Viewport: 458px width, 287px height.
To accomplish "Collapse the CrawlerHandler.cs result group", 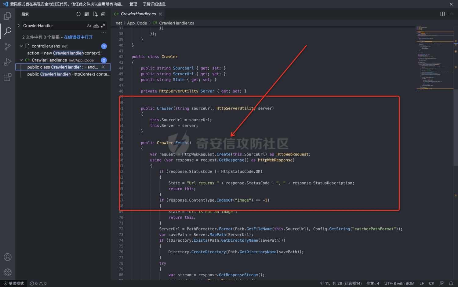I will tap(21, 60).
